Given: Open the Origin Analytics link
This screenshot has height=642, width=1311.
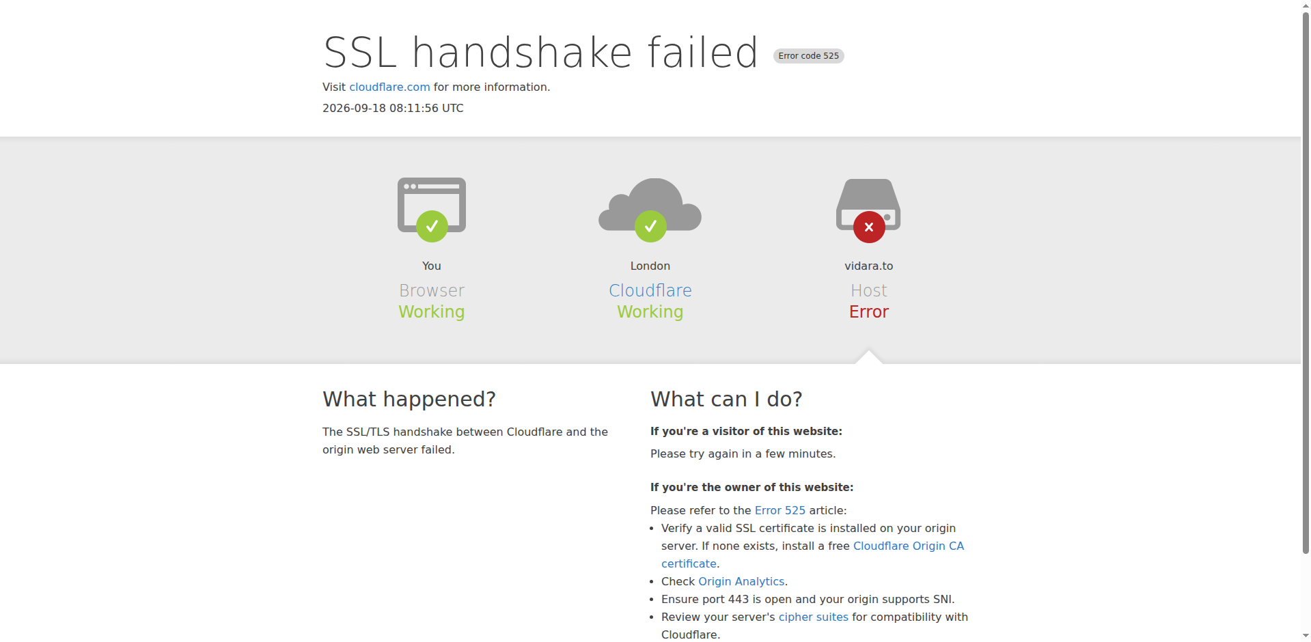Looking at the screenshot, I should (x=741, y=581).
